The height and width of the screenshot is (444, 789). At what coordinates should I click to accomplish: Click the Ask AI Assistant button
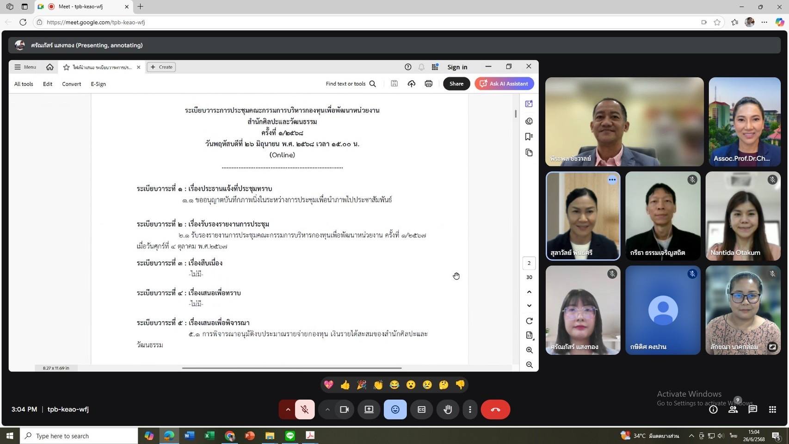click(504, 84)
